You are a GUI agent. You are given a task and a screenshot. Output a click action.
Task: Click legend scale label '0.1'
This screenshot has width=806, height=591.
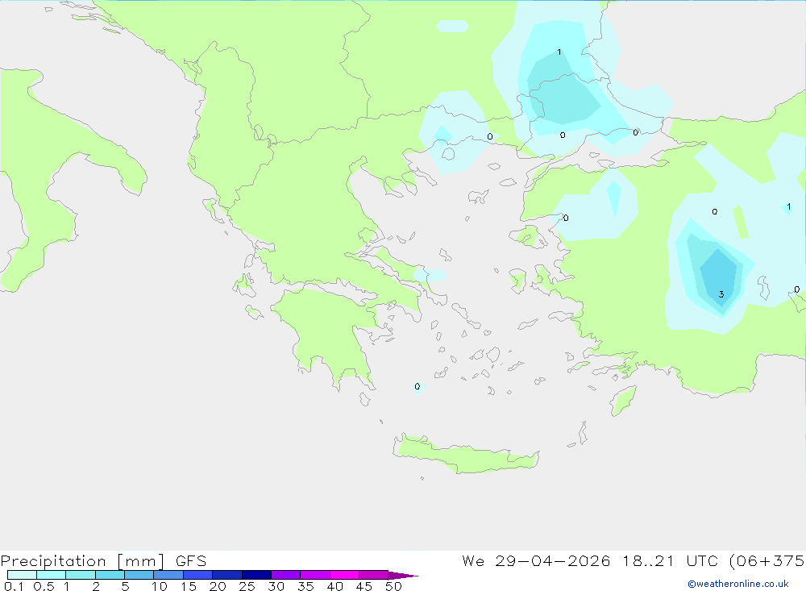[14, 586]
